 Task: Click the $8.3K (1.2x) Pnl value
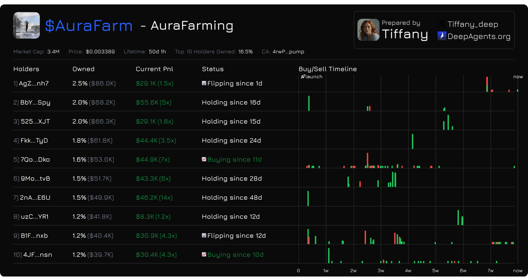[x=154, y=217]
